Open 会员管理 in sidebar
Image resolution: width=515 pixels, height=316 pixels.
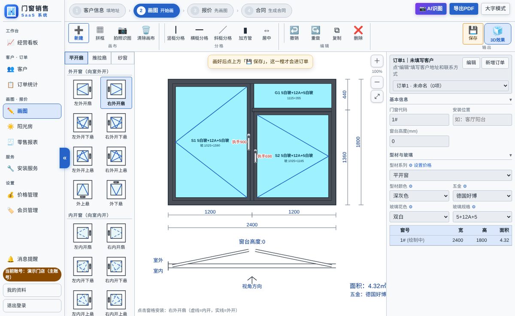click(32, 210)
